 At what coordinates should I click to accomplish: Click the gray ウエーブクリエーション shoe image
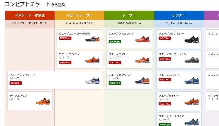pos(192,60)
